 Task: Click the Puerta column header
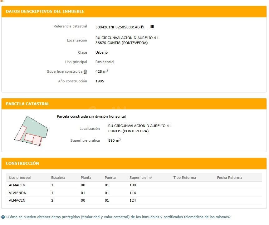[x=110, y=178]
